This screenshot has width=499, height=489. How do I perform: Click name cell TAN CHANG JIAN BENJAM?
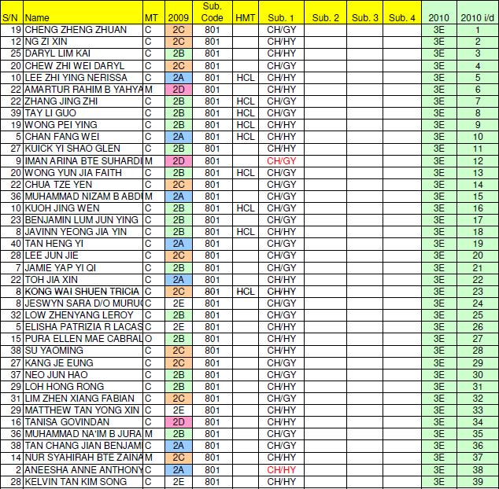(83, 446)
